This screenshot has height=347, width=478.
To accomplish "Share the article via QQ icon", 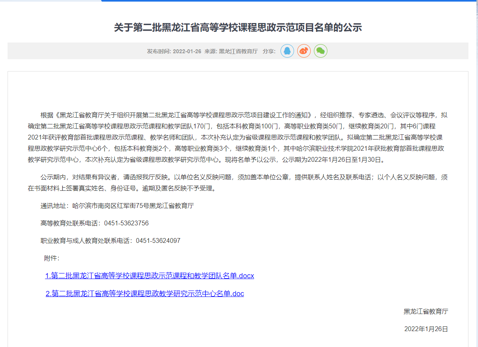I will (x=287, y=51).
